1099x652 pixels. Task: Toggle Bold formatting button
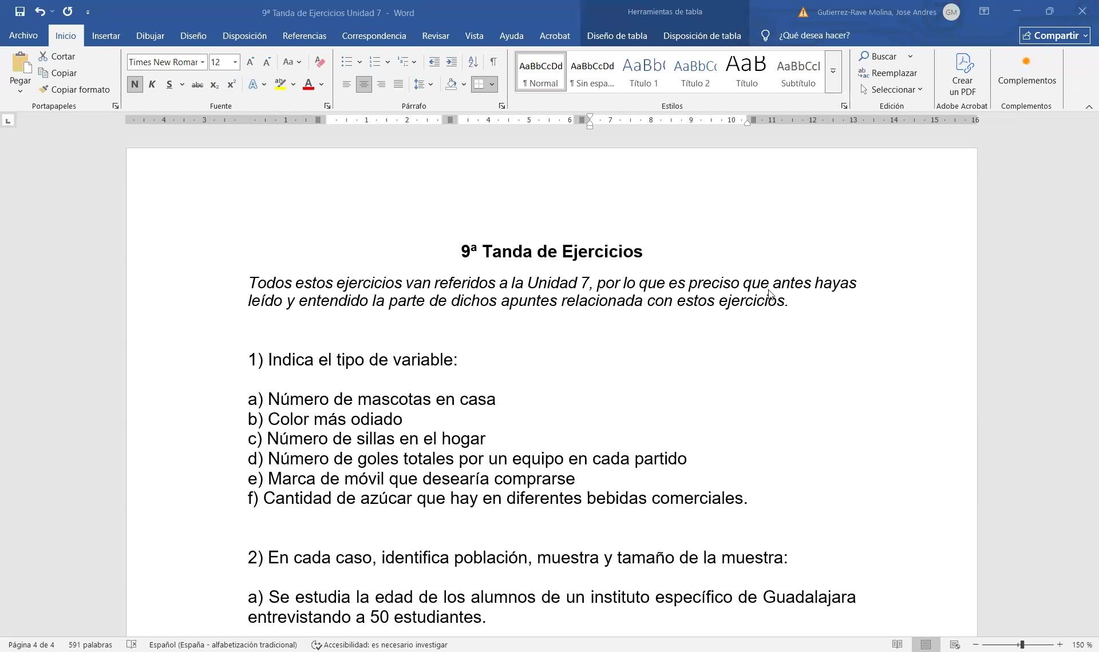135,85
